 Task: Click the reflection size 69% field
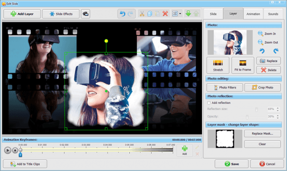point(271,109)
